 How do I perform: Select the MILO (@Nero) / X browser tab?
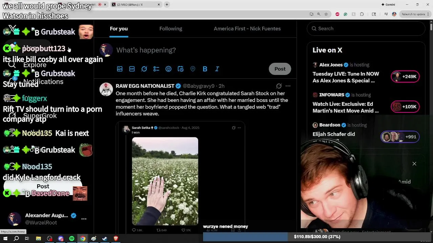135,4
